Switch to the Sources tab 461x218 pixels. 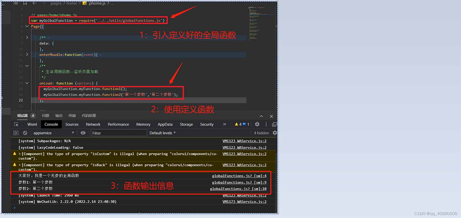[x=72, y=124]
